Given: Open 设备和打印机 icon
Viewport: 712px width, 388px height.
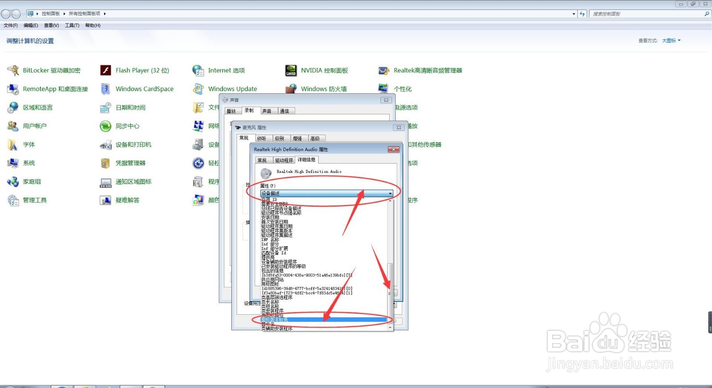Looking at the screenshot, I should [105, 145].
